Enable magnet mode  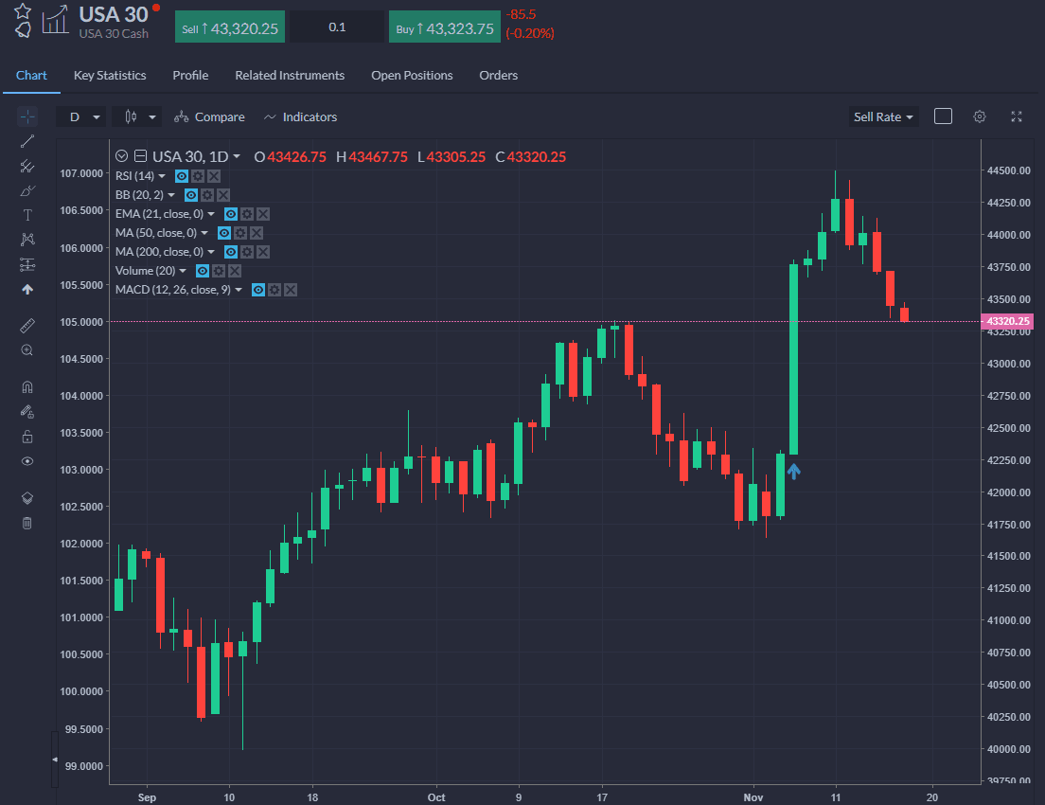click(x=27, y=386)
